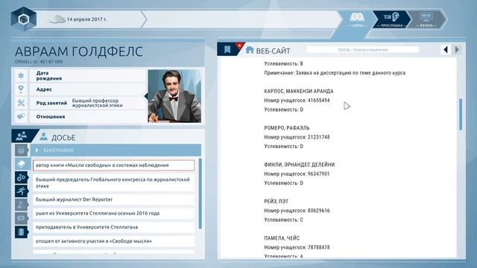Click student name Памела, Чейс
This screenshot has width=477, height=268.
[x=282, y=238]
